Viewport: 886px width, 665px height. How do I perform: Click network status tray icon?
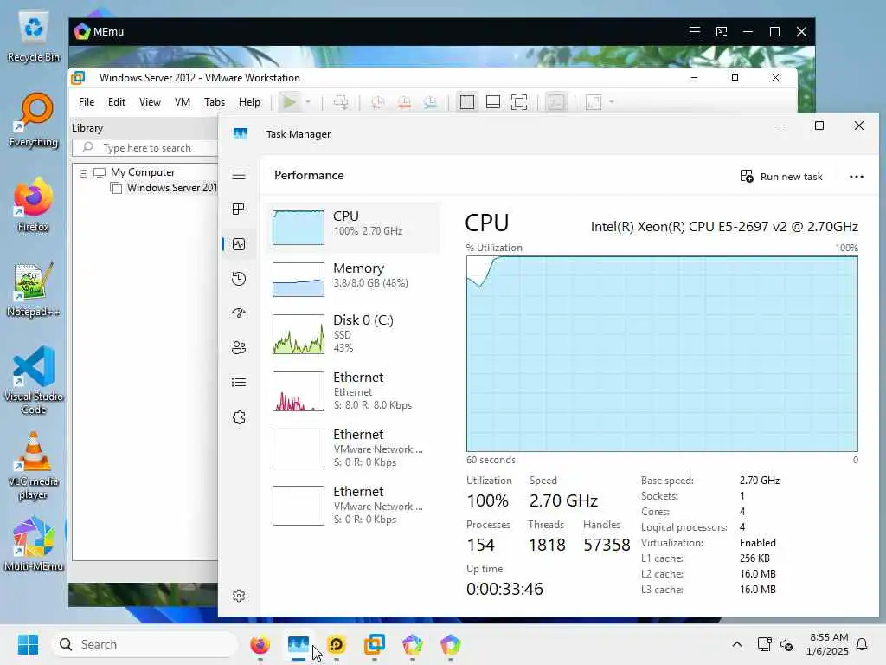(x=765, y=644)
